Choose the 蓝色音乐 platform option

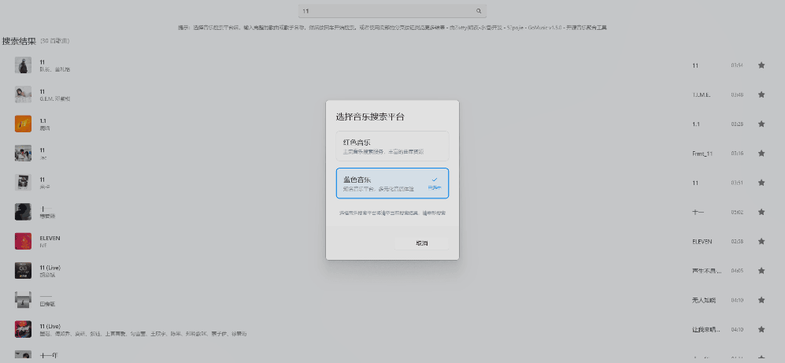pos(392,183)
